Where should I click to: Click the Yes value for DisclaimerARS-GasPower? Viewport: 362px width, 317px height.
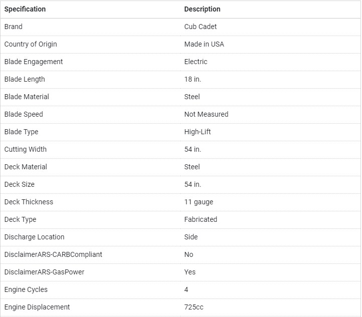click(190, 272)
